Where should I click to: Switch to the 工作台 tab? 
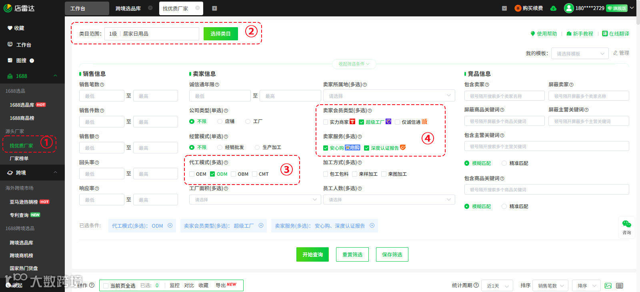[87, 8]
